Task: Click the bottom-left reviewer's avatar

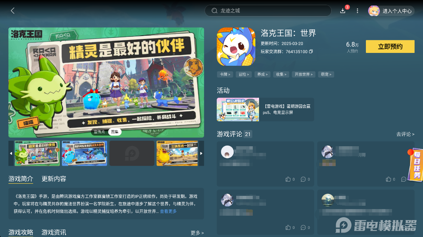Action: [x=227, y=200]
